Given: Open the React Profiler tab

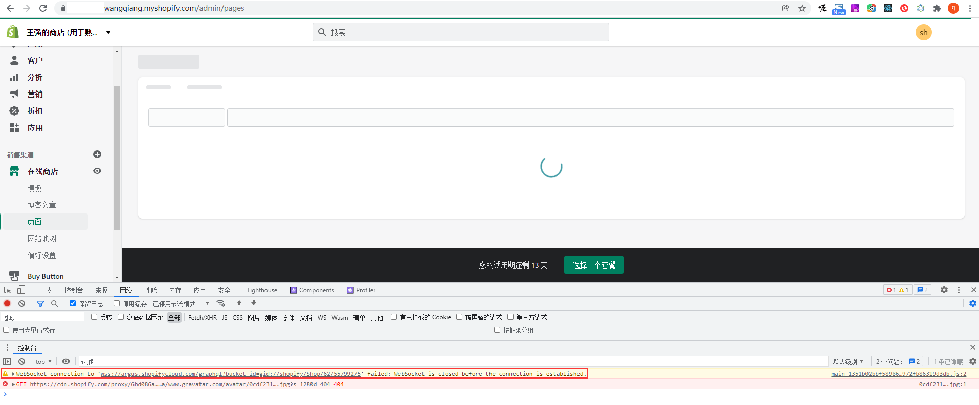Looking at the screenshot, I should [361, 290].
